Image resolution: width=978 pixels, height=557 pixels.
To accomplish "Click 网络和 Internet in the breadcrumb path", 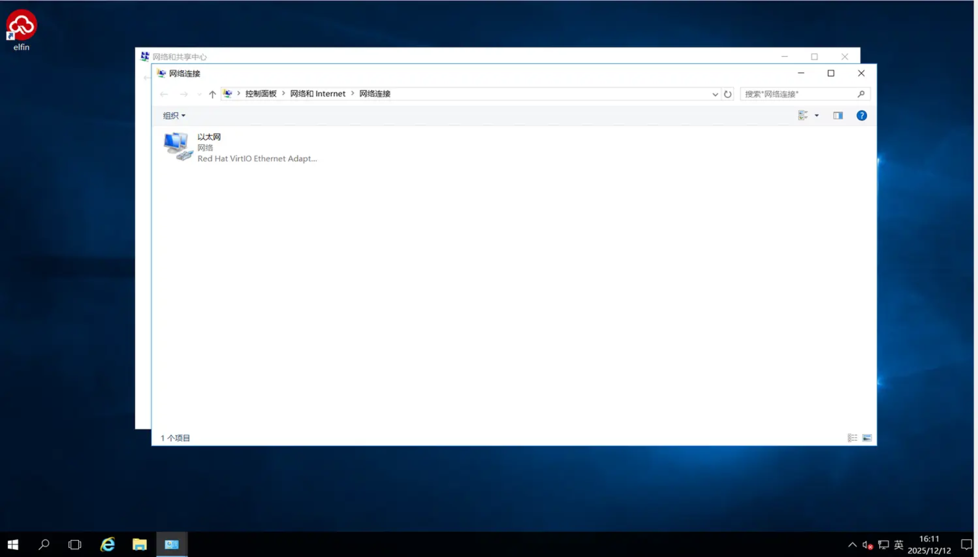I will [x=318, y=93].
